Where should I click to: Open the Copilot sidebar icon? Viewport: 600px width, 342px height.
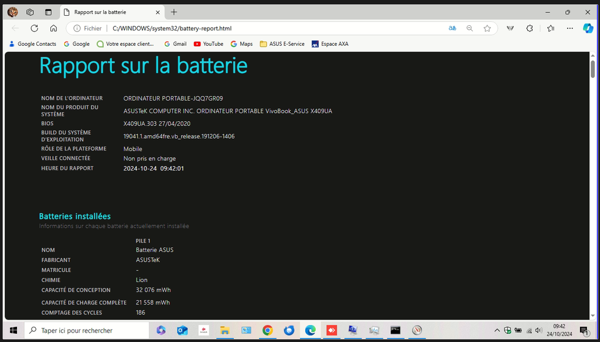click(588, 28)
